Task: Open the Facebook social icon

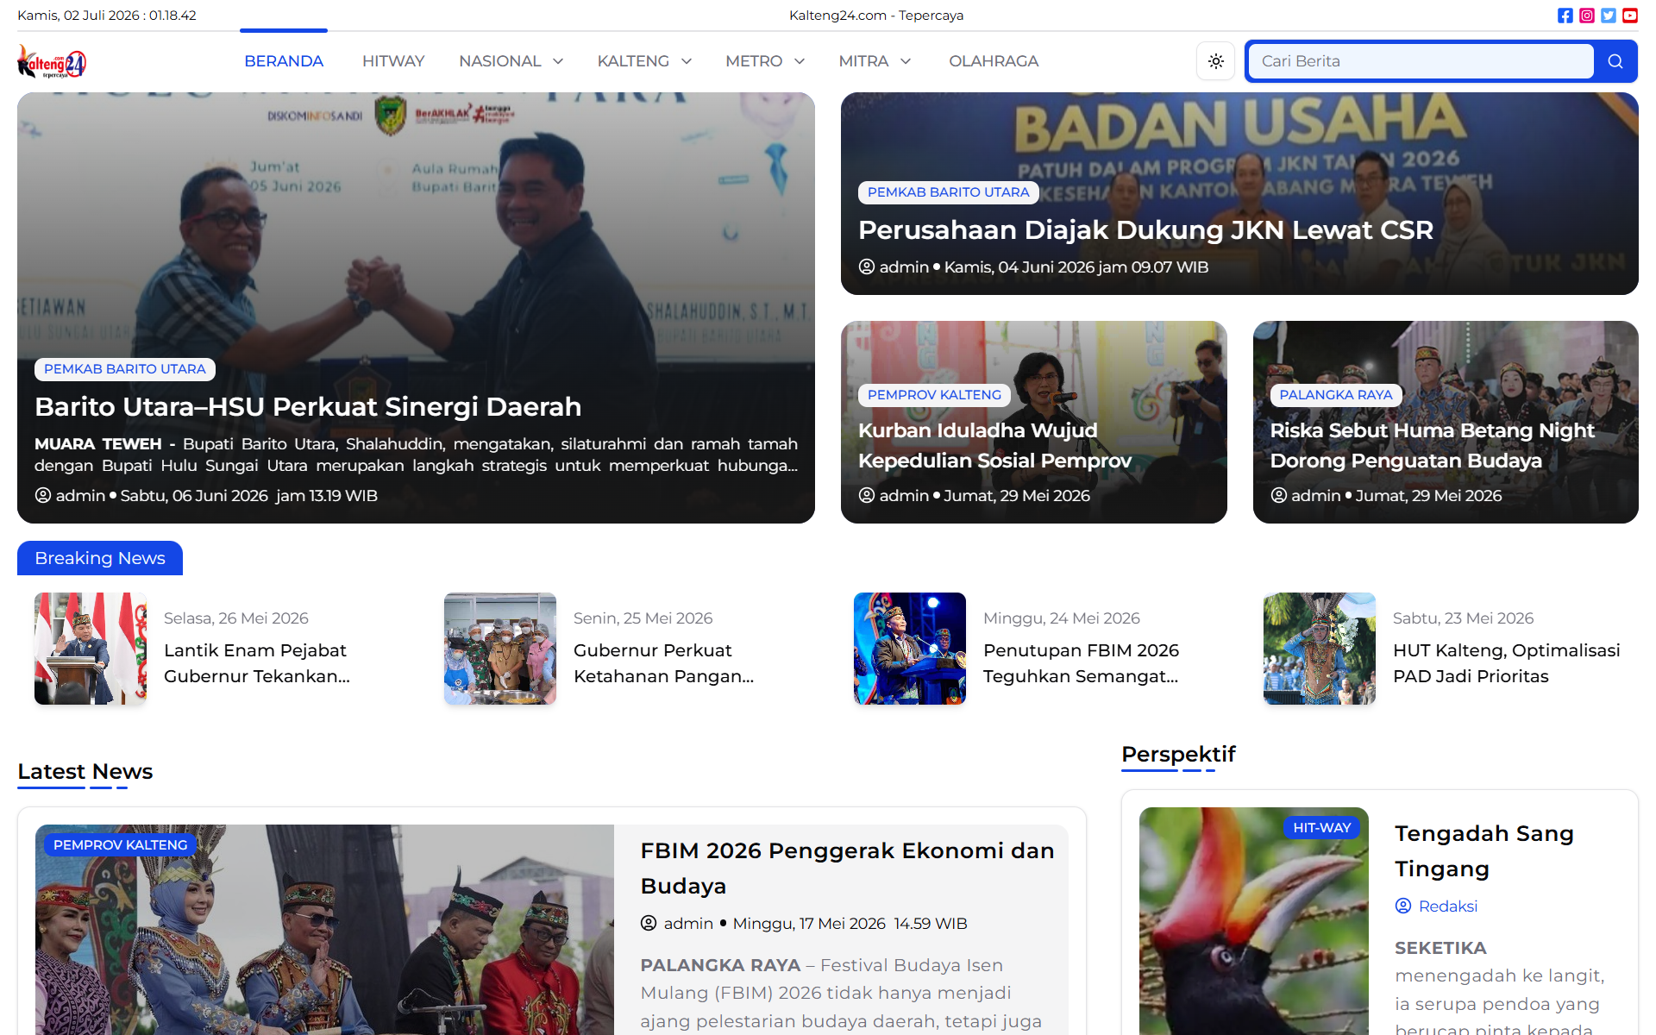Action: [x=1565, y=16]
